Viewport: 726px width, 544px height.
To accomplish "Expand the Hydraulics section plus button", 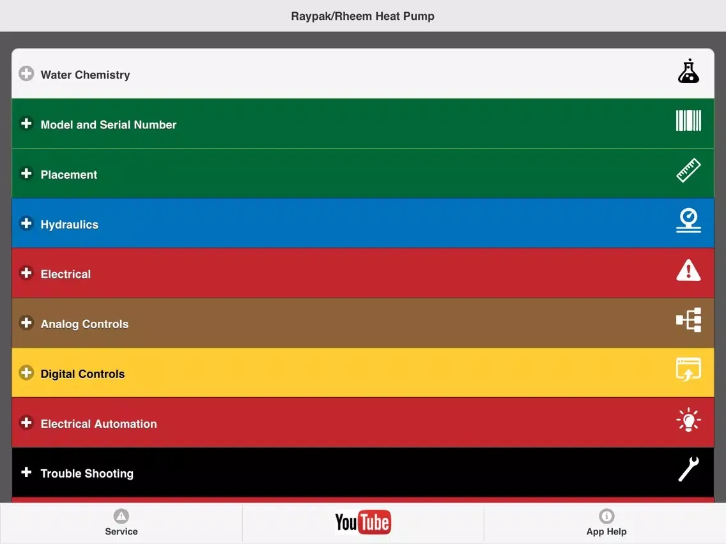I will point(26,223).
